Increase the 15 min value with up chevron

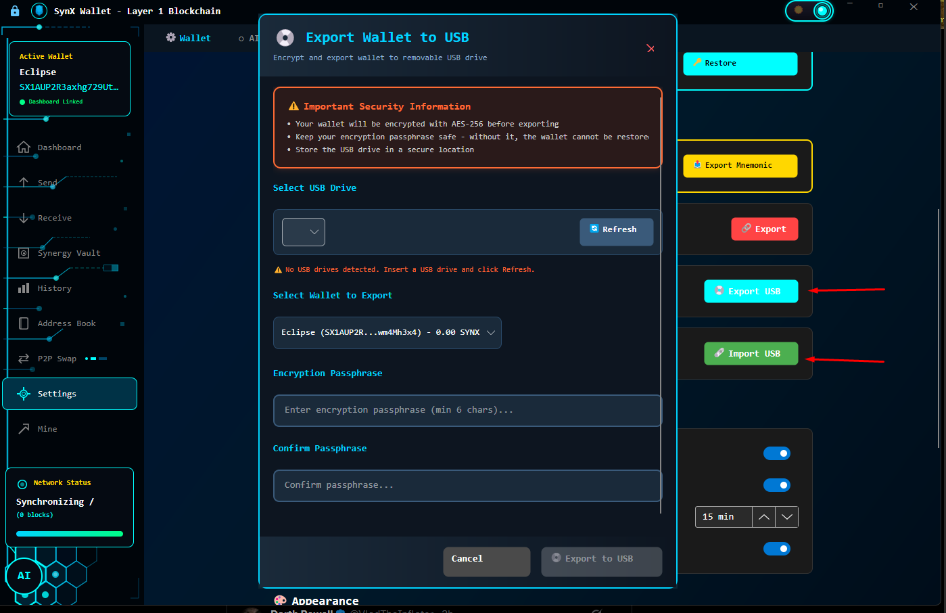coord(764,517)
